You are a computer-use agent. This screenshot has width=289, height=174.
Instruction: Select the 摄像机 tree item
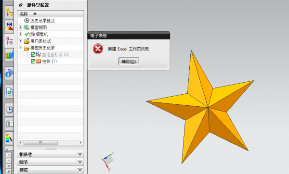point(41,34)
